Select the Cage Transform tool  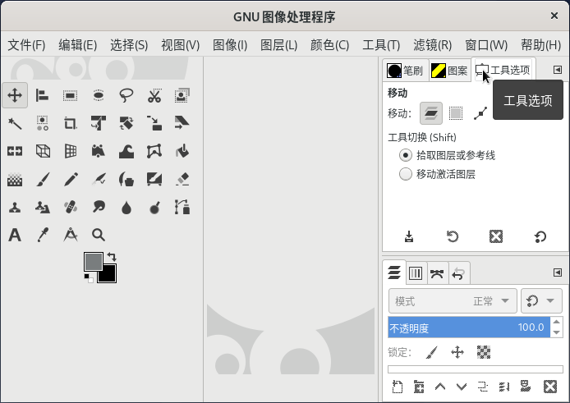tap(154, 151)
